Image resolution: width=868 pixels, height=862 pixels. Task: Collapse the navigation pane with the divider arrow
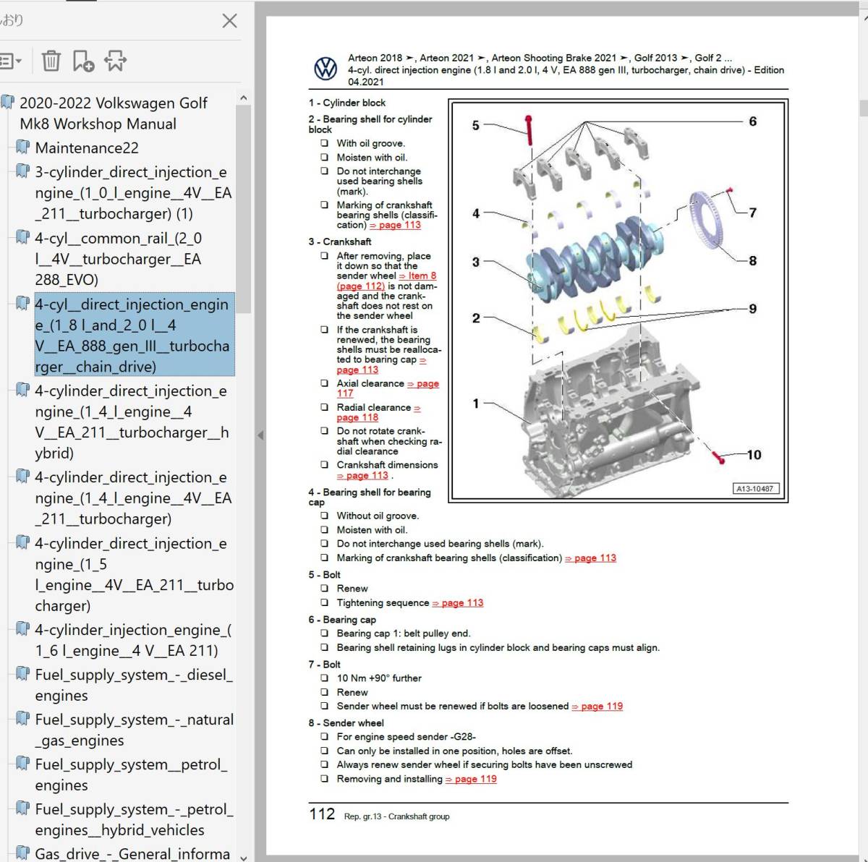coord(260,435)
